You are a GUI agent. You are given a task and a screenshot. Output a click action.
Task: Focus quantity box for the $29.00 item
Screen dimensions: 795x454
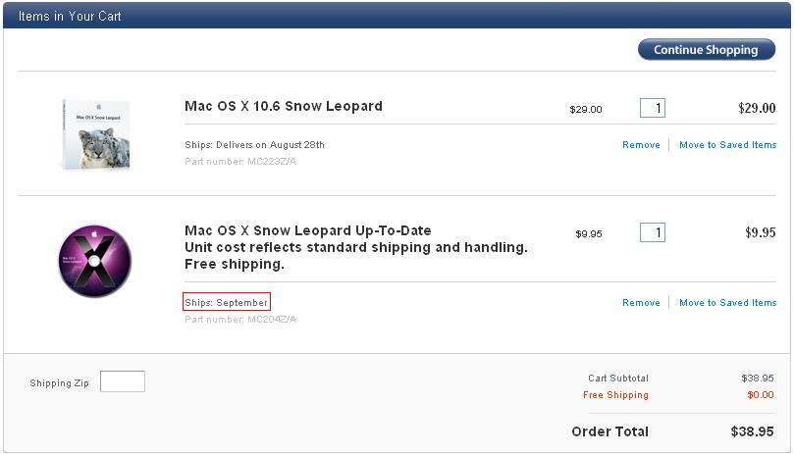click(653, 108)
